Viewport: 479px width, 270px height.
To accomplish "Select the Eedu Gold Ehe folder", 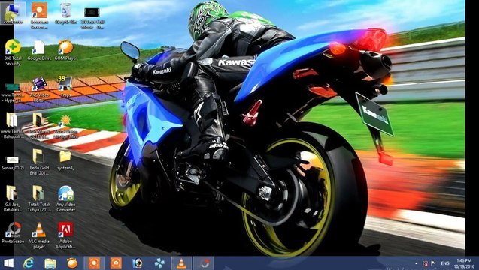I will [39, 162].
